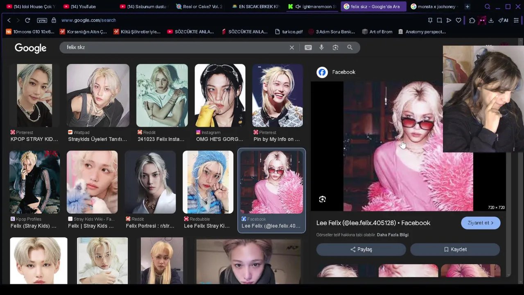Image resolution: width=524 pixels, height=295 pixels.
Task: Open the tab search magnifier icon
Action: pos(487,7)
